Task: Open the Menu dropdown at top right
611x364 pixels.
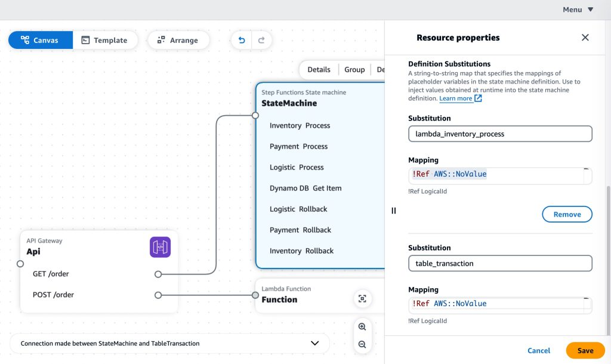Action: (x=578, y=10)
